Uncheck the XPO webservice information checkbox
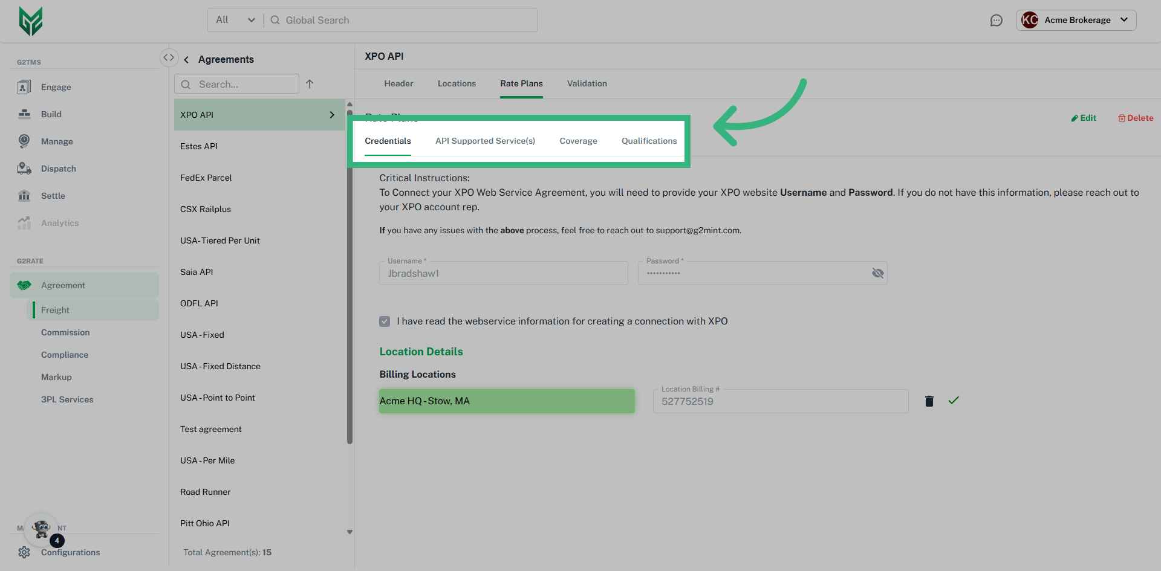 [x=385, y=321]
